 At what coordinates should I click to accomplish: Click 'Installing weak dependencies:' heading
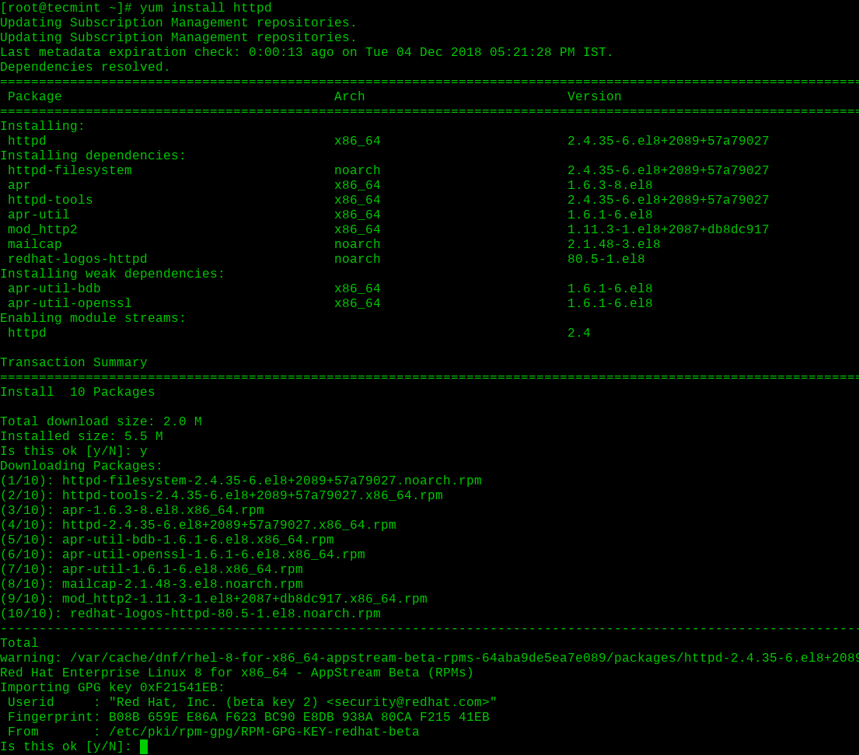click(x=112, y=274)
